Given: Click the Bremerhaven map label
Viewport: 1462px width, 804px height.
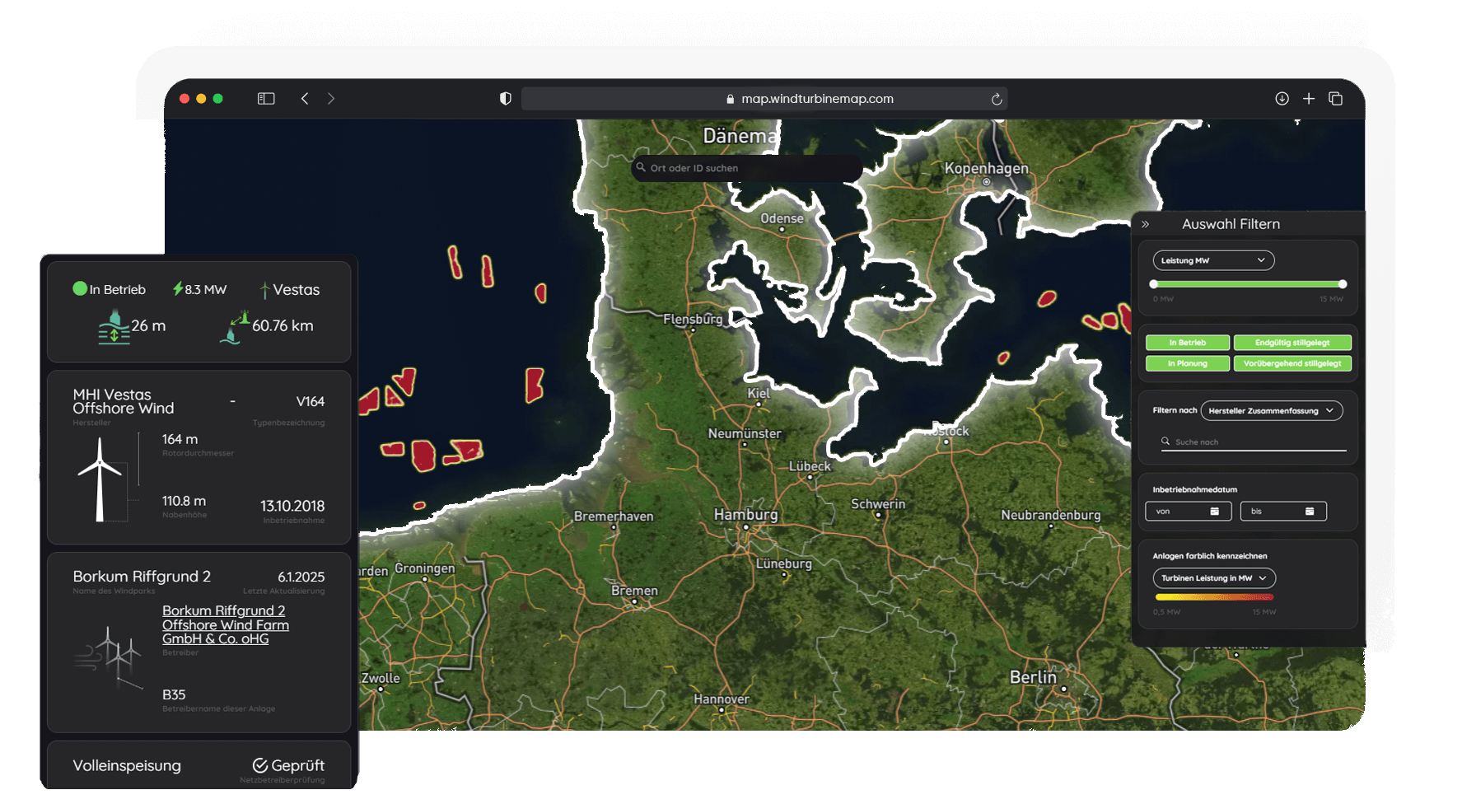Looking at the screenshot, I should [614, 517].
